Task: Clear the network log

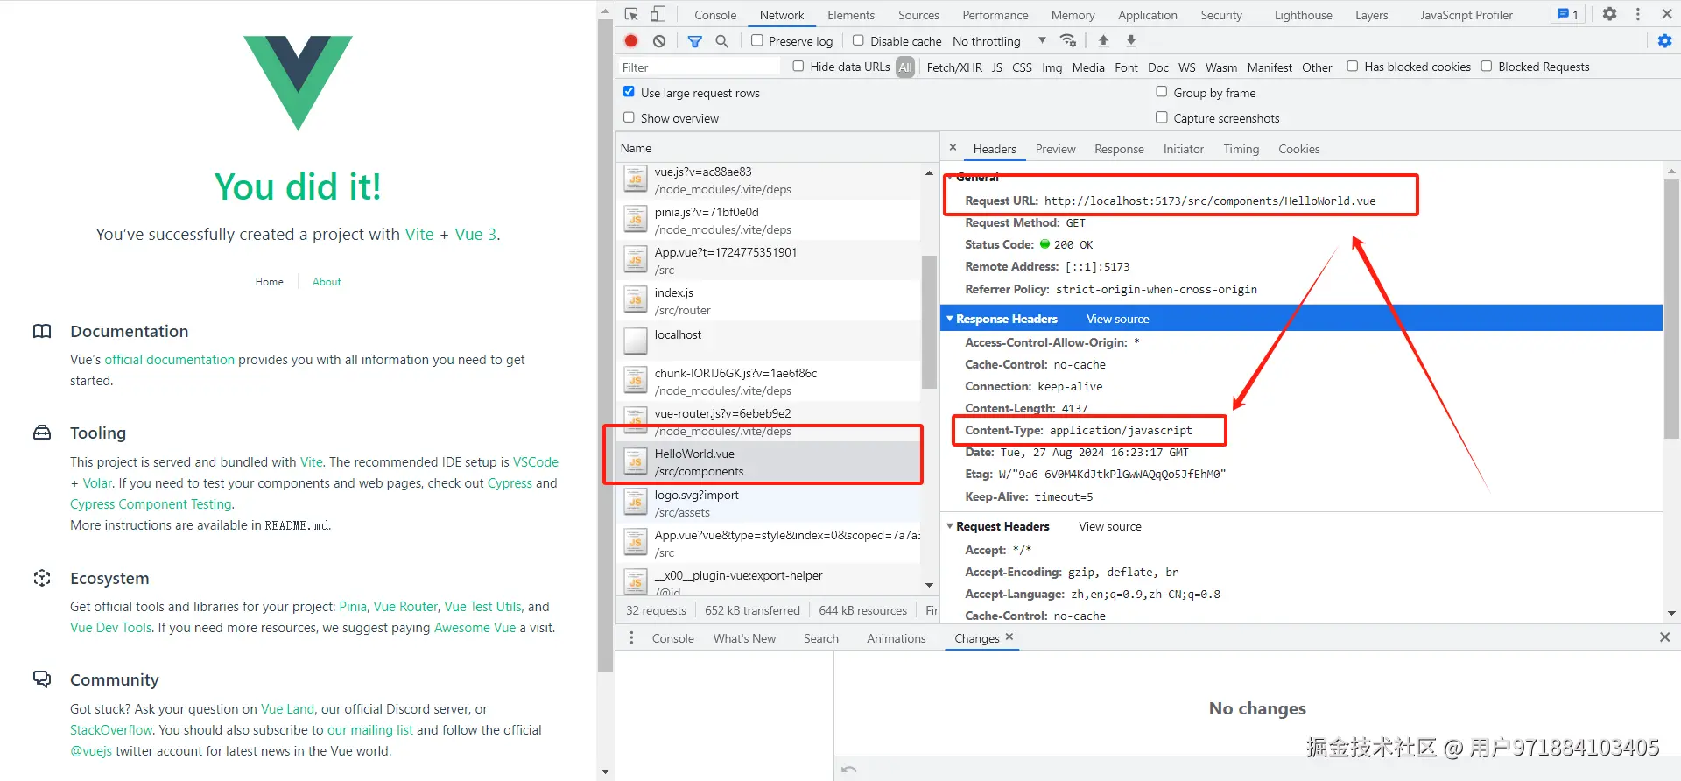Action: click(659, 40)
